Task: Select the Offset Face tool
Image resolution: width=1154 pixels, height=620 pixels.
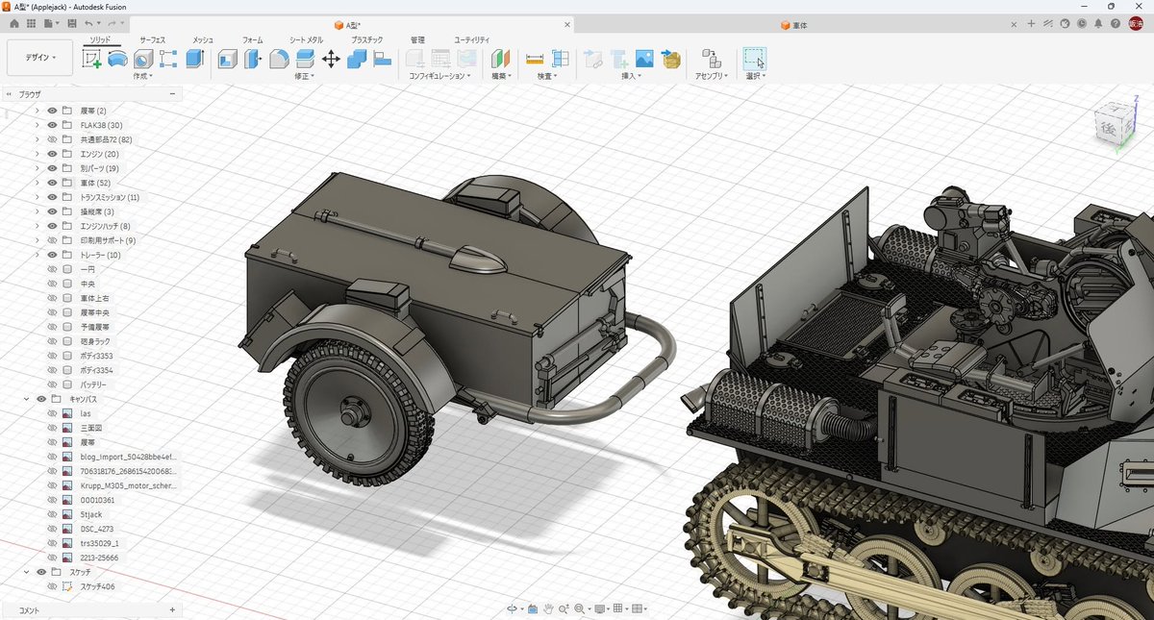Action: click(x=305, y=59)
